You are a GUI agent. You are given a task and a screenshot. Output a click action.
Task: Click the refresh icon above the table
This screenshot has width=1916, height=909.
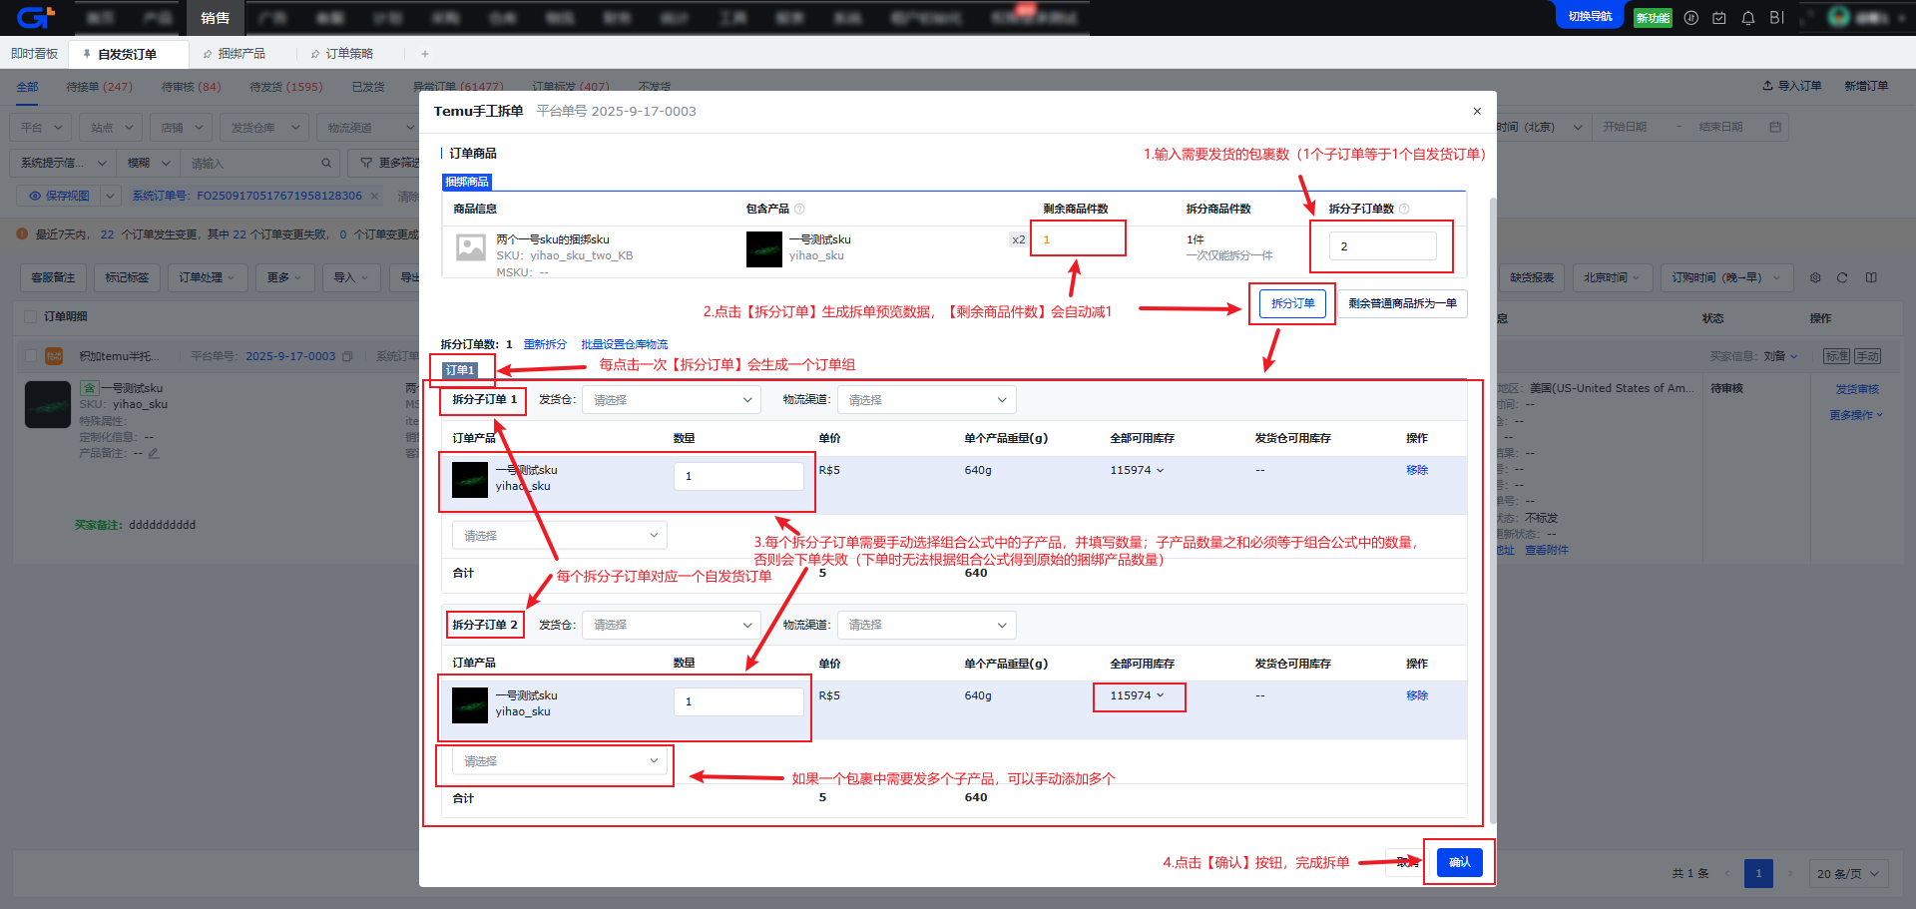pyautogui.click(x=1842, y=277)
